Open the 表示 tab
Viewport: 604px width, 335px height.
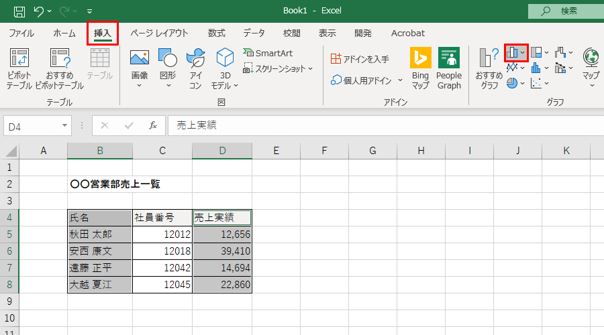(327, 33)
